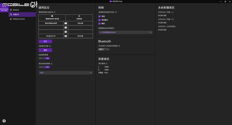Click the help icon beside 通知與語音導覽
This screenshot has height=125, width=232.
(52, 64)
